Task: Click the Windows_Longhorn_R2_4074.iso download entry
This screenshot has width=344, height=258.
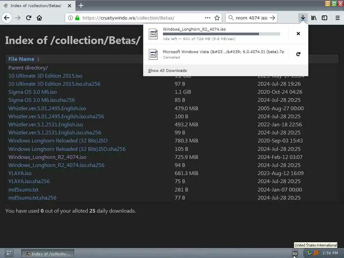Action: (x=216, y=34)
